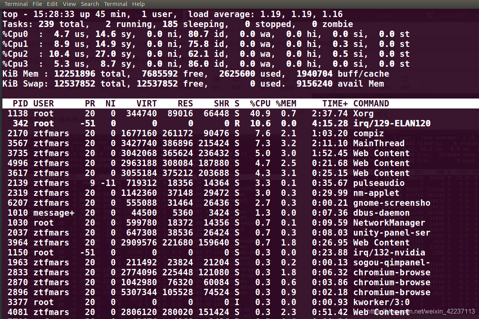
Task: Click the %CPU column header
Action: point(260,104)
